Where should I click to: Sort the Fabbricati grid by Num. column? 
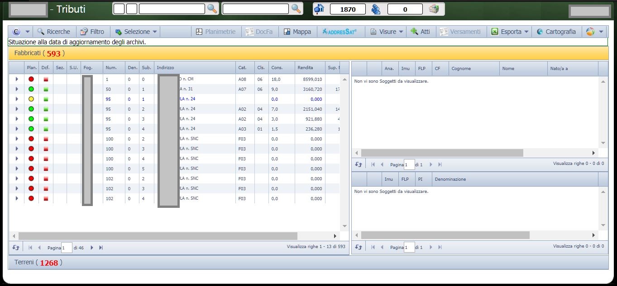[114, 68]
